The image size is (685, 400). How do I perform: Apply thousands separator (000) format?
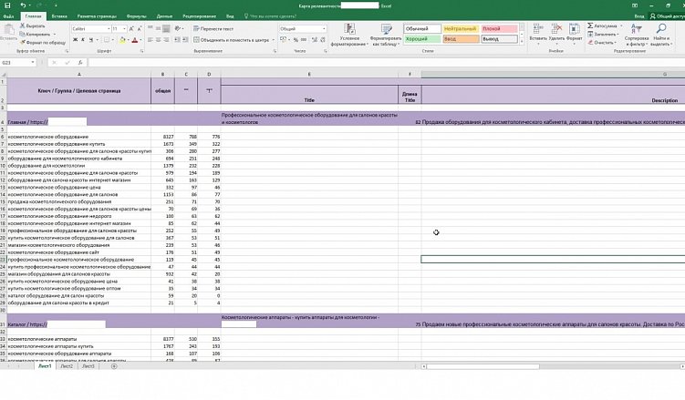[304, 40]
